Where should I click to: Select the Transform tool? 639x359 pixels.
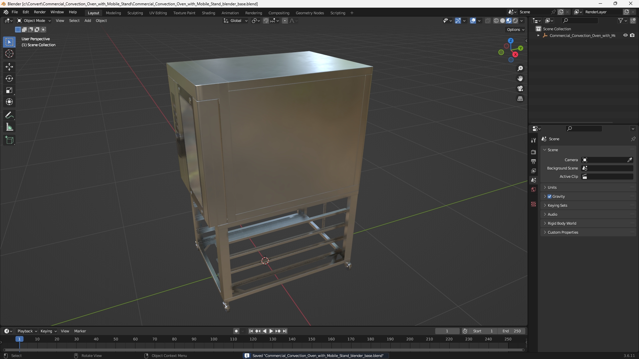coord(9,102)
